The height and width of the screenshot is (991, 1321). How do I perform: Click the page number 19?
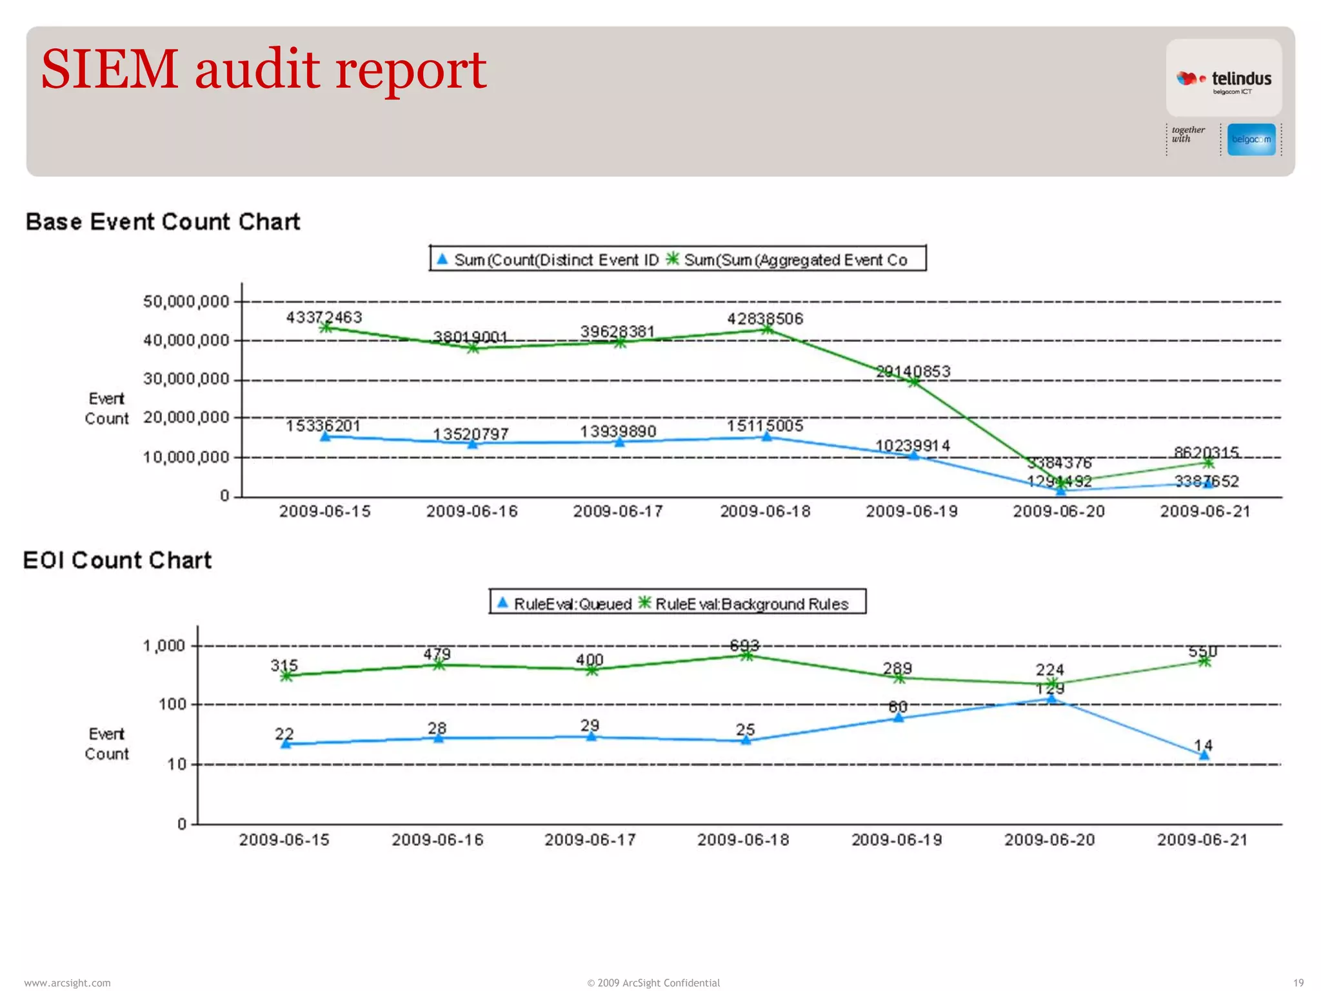tap(1298, 983)
